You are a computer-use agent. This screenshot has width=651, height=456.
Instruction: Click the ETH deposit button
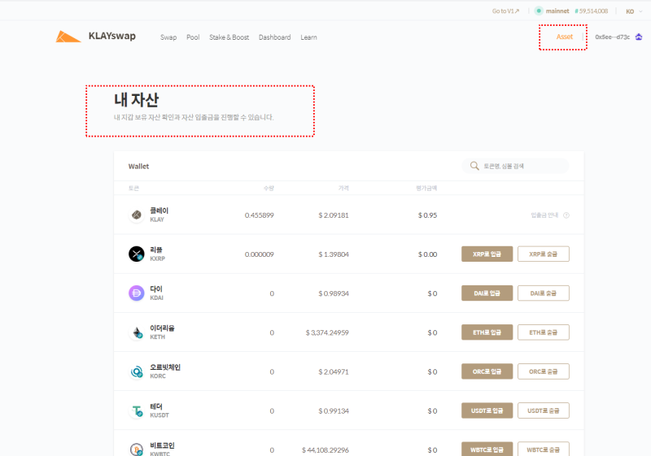pyautogui.click(x=487, y=332)
